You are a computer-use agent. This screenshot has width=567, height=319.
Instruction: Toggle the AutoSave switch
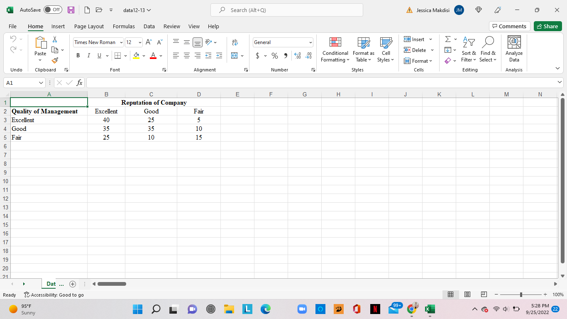click(x=53, y=10)
